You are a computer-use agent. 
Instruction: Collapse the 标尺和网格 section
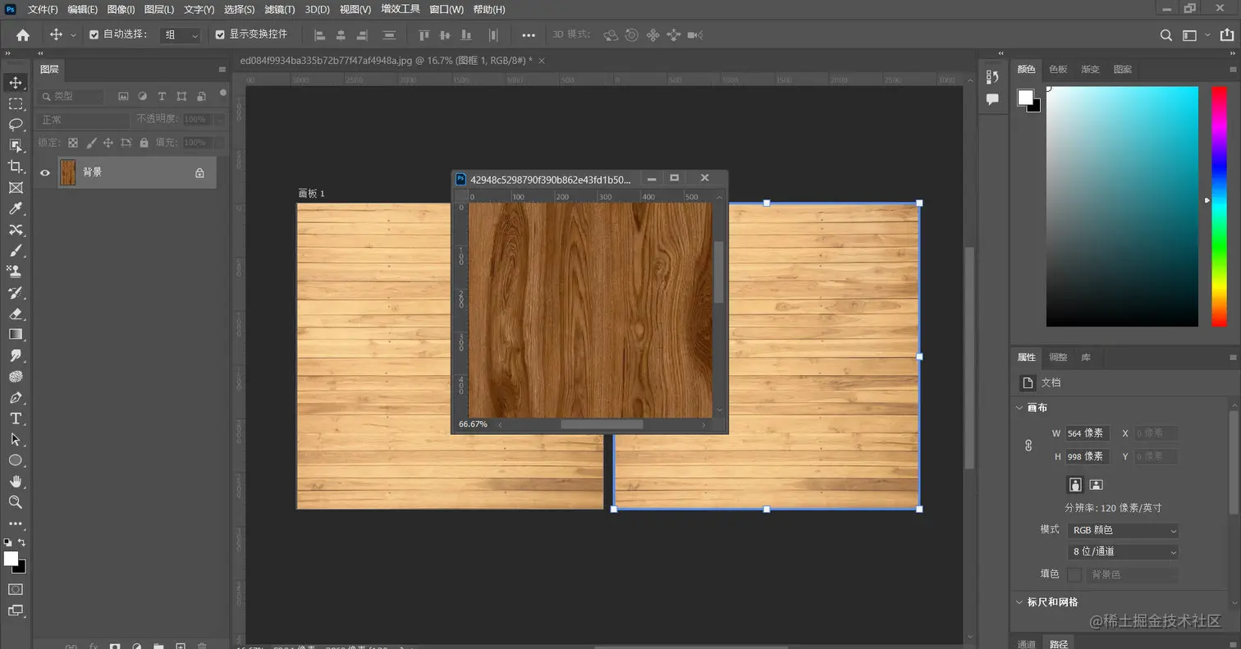tap(1019, 602)
